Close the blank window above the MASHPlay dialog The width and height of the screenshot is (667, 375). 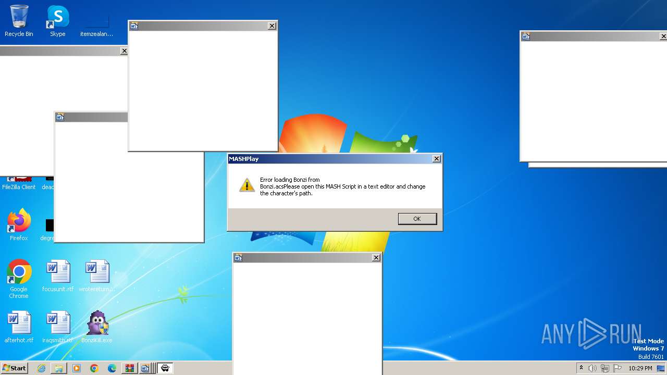point(272,26)
